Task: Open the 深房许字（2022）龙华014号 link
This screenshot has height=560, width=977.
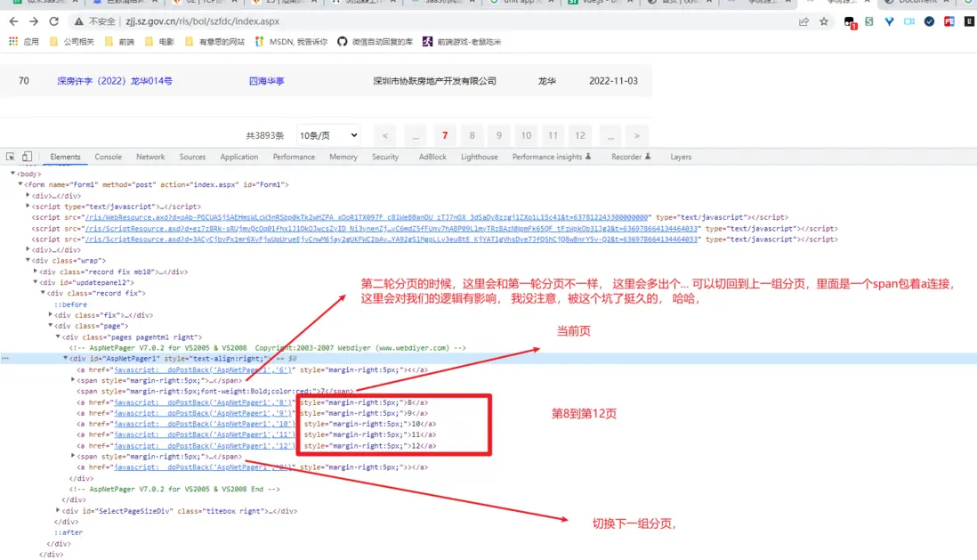Action: coord(115,81)
